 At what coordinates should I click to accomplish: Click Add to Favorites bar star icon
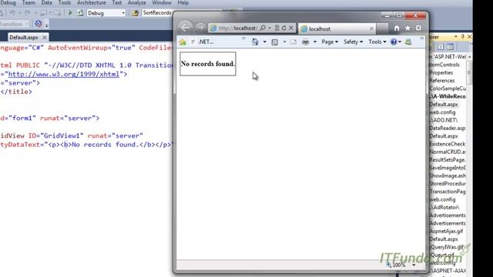point(183,42)
